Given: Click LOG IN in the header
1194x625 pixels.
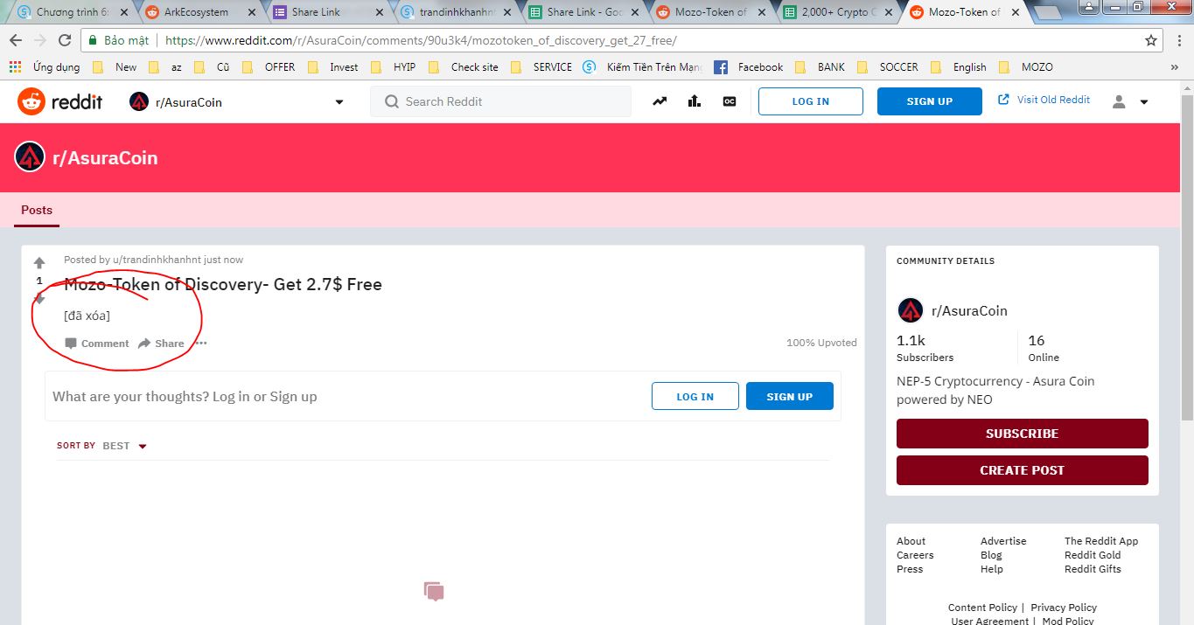Looking at the screenshot, I should coord(811,101).
